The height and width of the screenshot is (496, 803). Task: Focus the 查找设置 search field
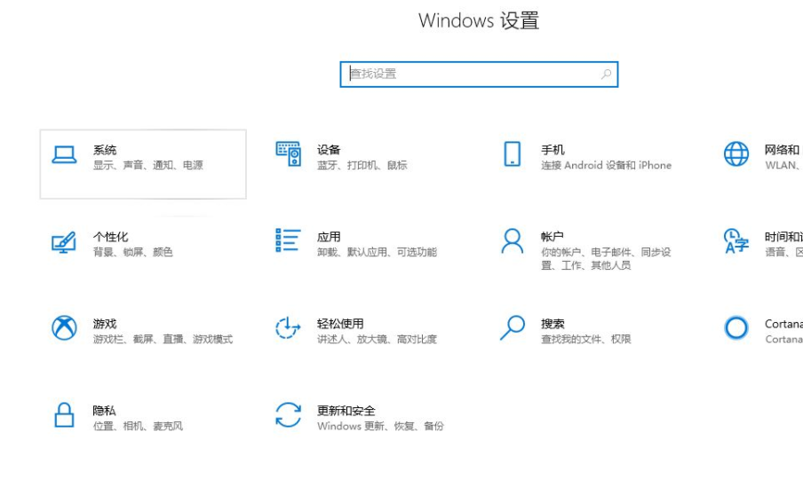pyautogui.click(x=479, y=75)
